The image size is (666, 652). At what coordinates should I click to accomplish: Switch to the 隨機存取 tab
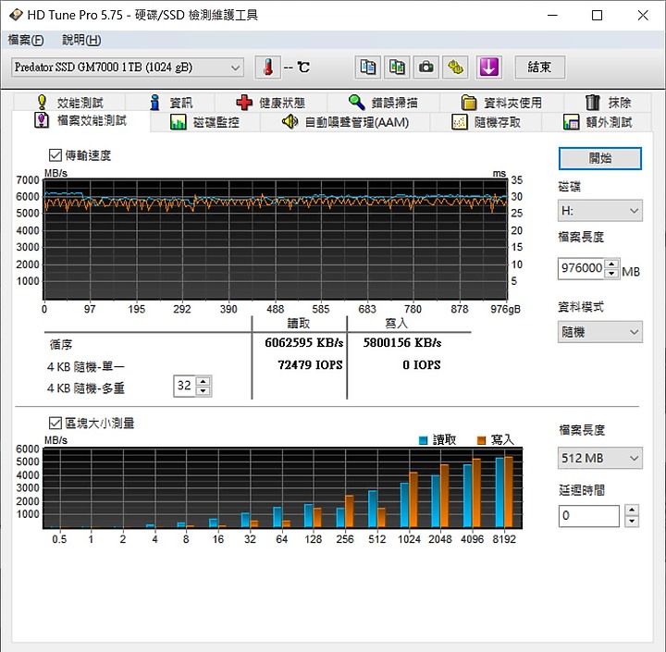tap(486, 122)
